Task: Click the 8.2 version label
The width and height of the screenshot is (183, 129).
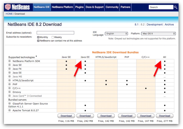Action: click(x=142, y=25)
